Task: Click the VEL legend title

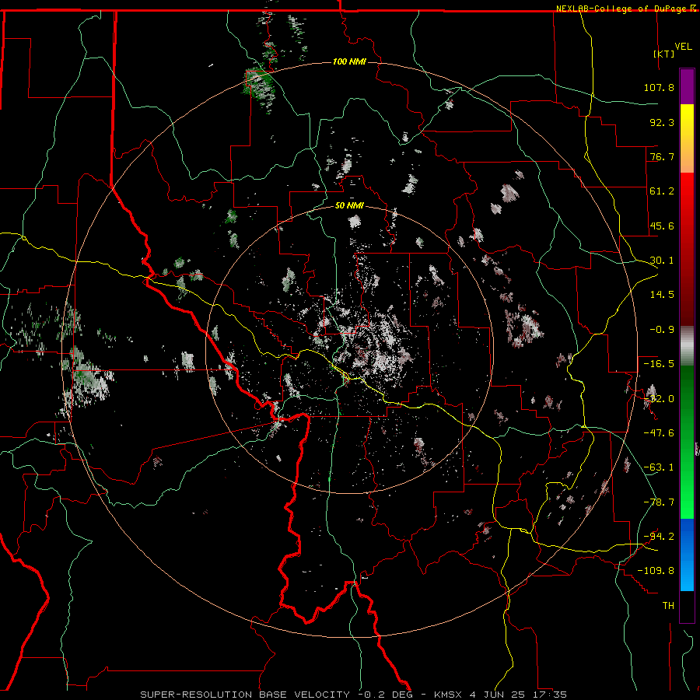Action: coord(683,47)
